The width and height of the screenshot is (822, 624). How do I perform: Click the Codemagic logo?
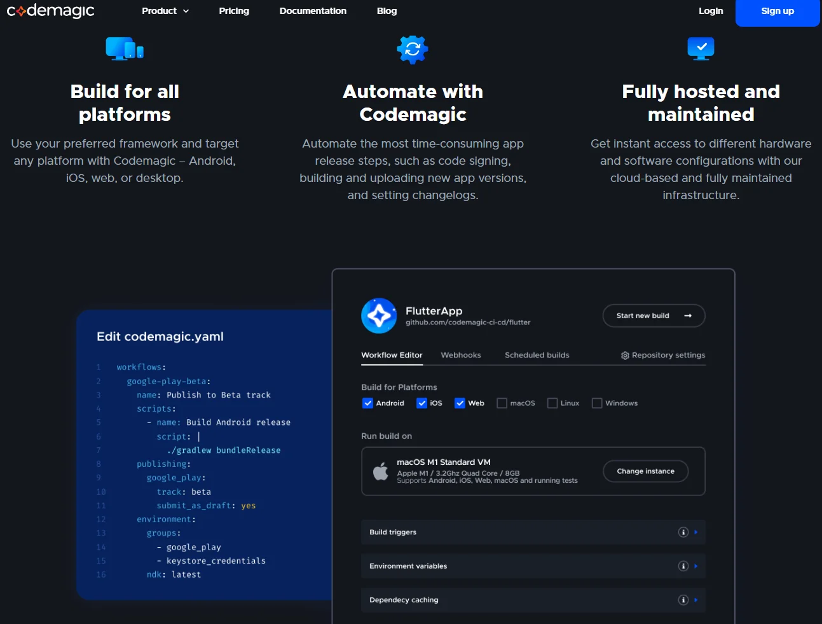pyautogui.click(x=50, y=11)
